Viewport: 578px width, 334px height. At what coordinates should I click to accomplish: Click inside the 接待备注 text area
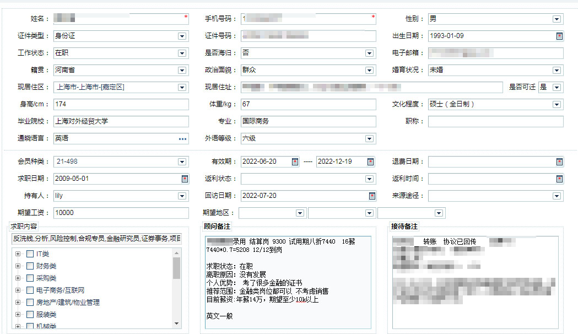(475, 282)
